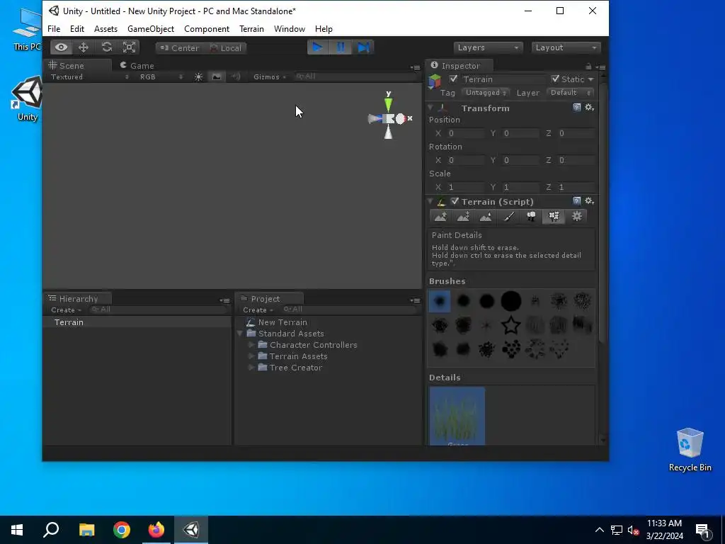Image resolution: width=725 pixels, height=544 pixels.
Task: Open the RGB render mode dropdown
Action: pos(161,76)
